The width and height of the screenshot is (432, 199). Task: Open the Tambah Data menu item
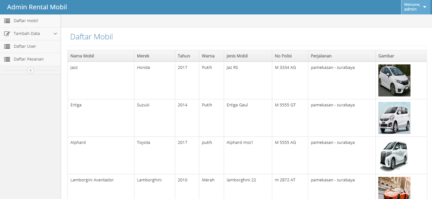[30, 34]
